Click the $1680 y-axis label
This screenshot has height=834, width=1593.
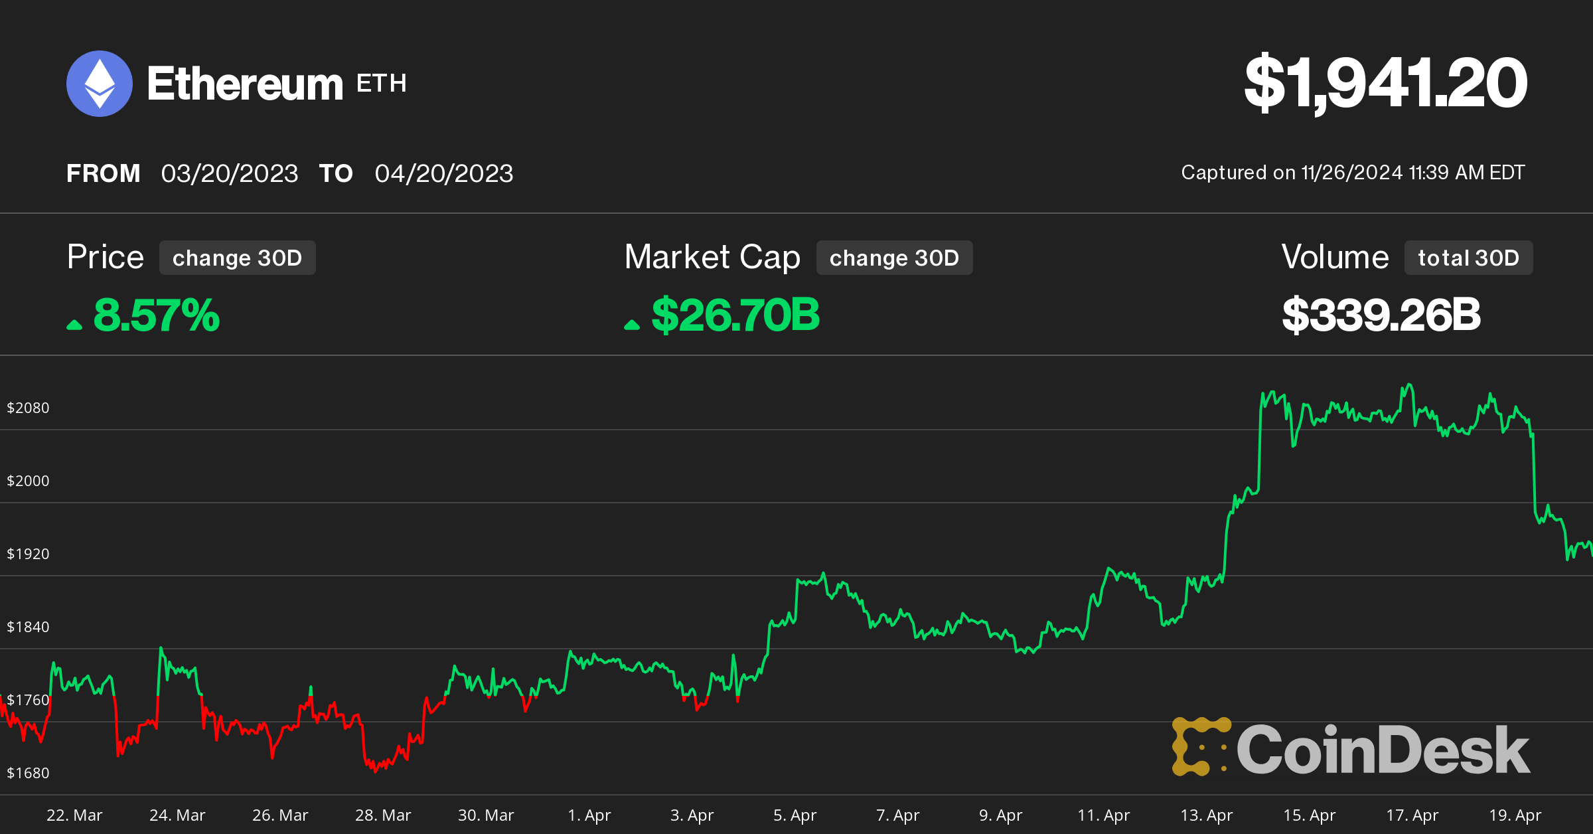[x=28, y=773]
